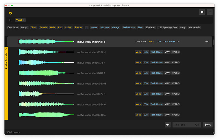Select the Loops filter tag
This screenshot has height=140, width=219.
[x=24, y=28]
